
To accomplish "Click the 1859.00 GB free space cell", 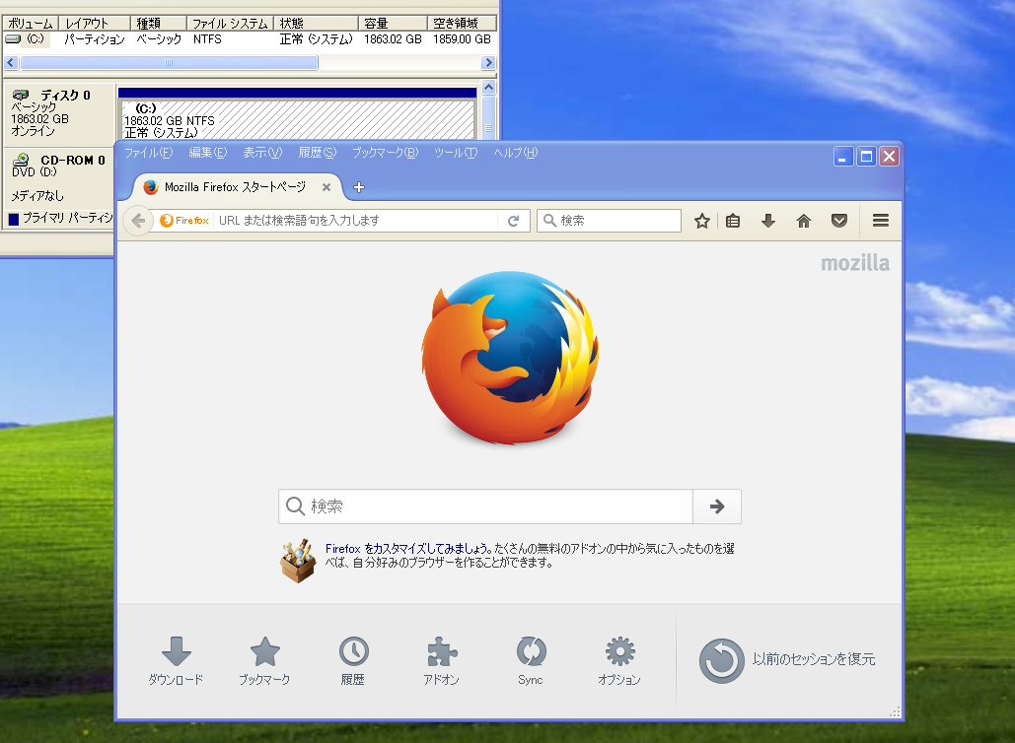I will point(463,39).
